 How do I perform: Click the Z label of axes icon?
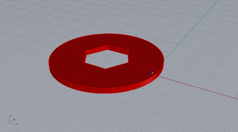coord(10,116)
